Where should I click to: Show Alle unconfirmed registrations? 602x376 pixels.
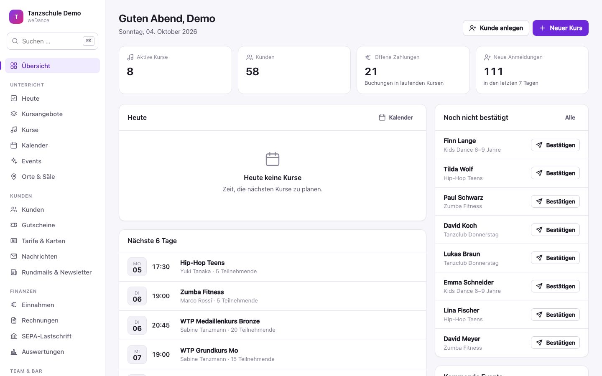[570, 117]
